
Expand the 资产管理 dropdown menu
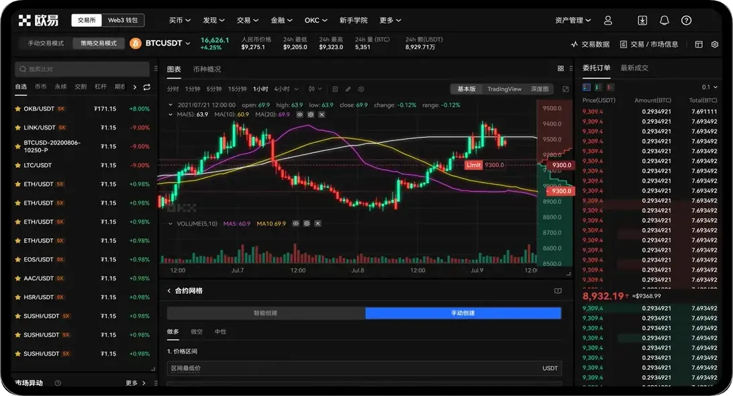[573, 20]
